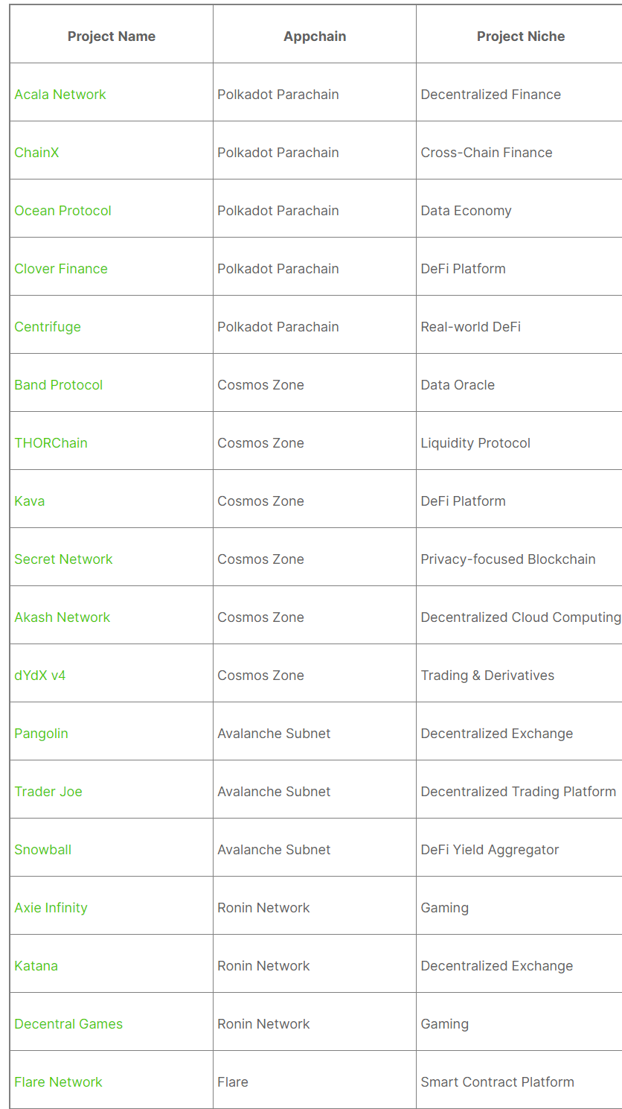The width and height of the screenshot is (622, 1109).
Task: Open the dYdX v4 link
Action: coord(40,676)
